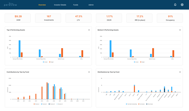Click Norway Office Portfolio Actuals bar in Top 5
The width and height of the screenshot is (189, 111).
pyautogui.click(x=19, y=49)
